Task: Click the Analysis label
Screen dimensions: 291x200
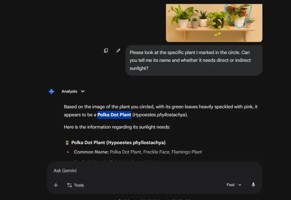Action: pyautogui.click(x=69, y=92)
